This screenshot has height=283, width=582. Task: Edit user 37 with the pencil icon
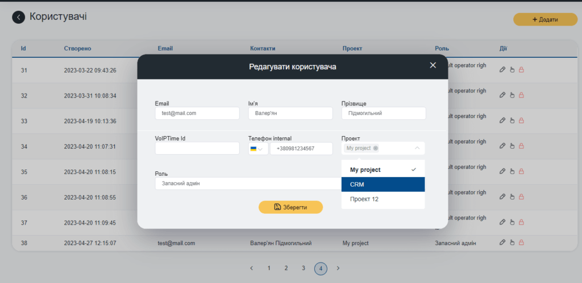pyautogui.click(x=502, y=222)
